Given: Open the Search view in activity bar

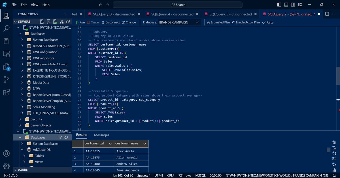Looking at the screenshot, I should point(6,28).
